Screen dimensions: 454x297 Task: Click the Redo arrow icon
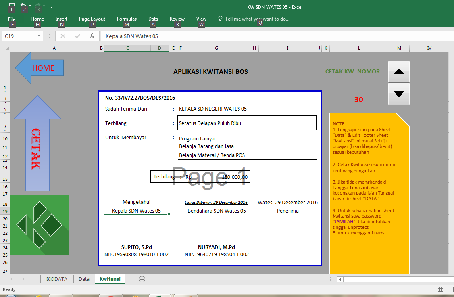(x=37, y=6)
